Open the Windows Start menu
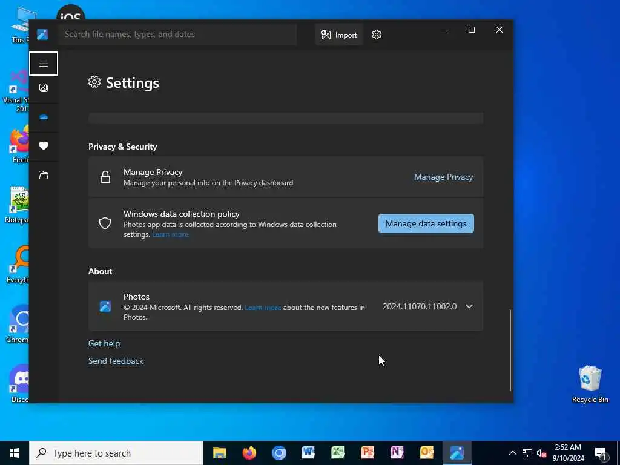The height and width of the screenshot is (465, 620). point(15,453)
